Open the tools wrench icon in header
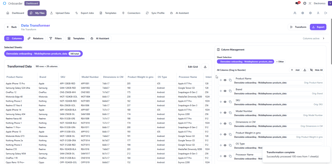332x164 pixels. [310, 3]
